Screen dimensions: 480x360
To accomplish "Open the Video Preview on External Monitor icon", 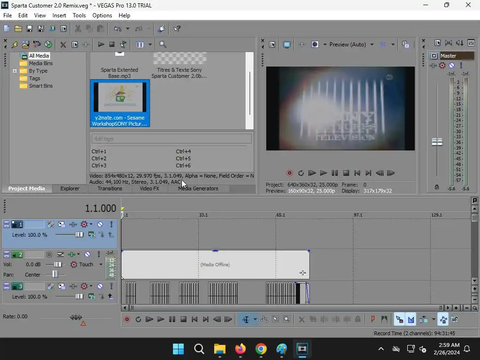I will (287, 45).
